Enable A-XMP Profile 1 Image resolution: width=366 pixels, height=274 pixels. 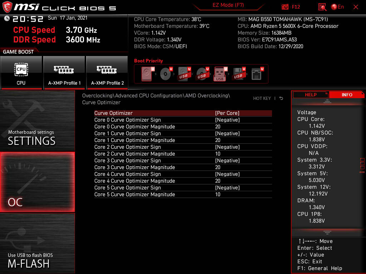(64, 73)
